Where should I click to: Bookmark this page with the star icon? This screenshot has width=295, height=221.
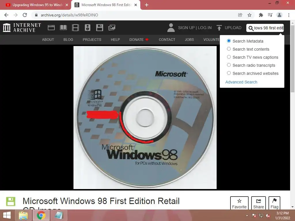point(249,15)
